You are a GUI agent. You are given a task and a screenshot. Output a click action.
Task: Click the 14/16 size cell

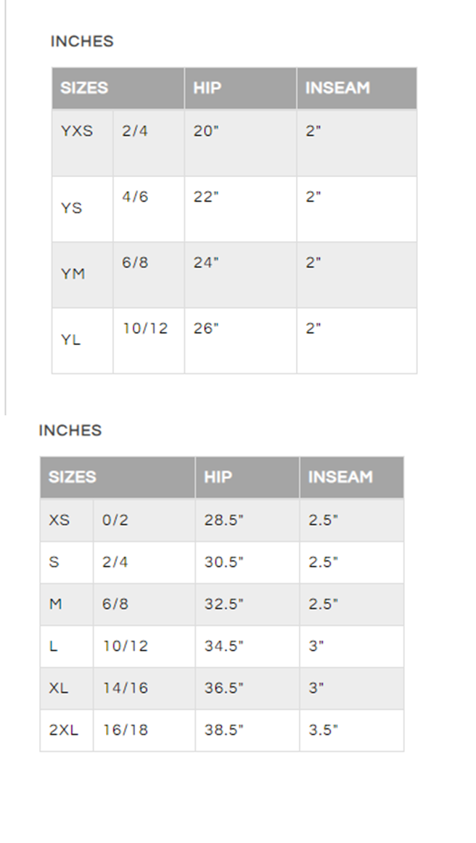144,688
